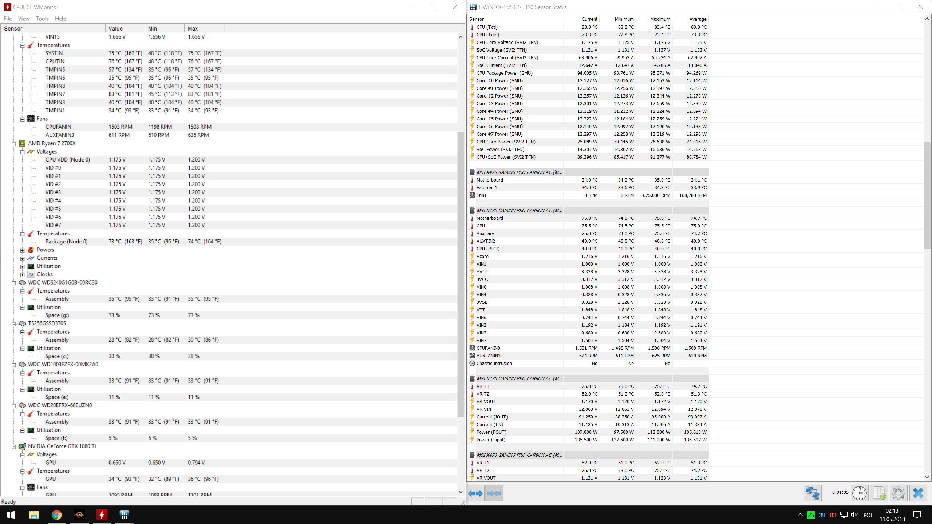
Task: Select the NVIDIA GeForce GTX 1080 Ti icon
Action: point(22,446)
